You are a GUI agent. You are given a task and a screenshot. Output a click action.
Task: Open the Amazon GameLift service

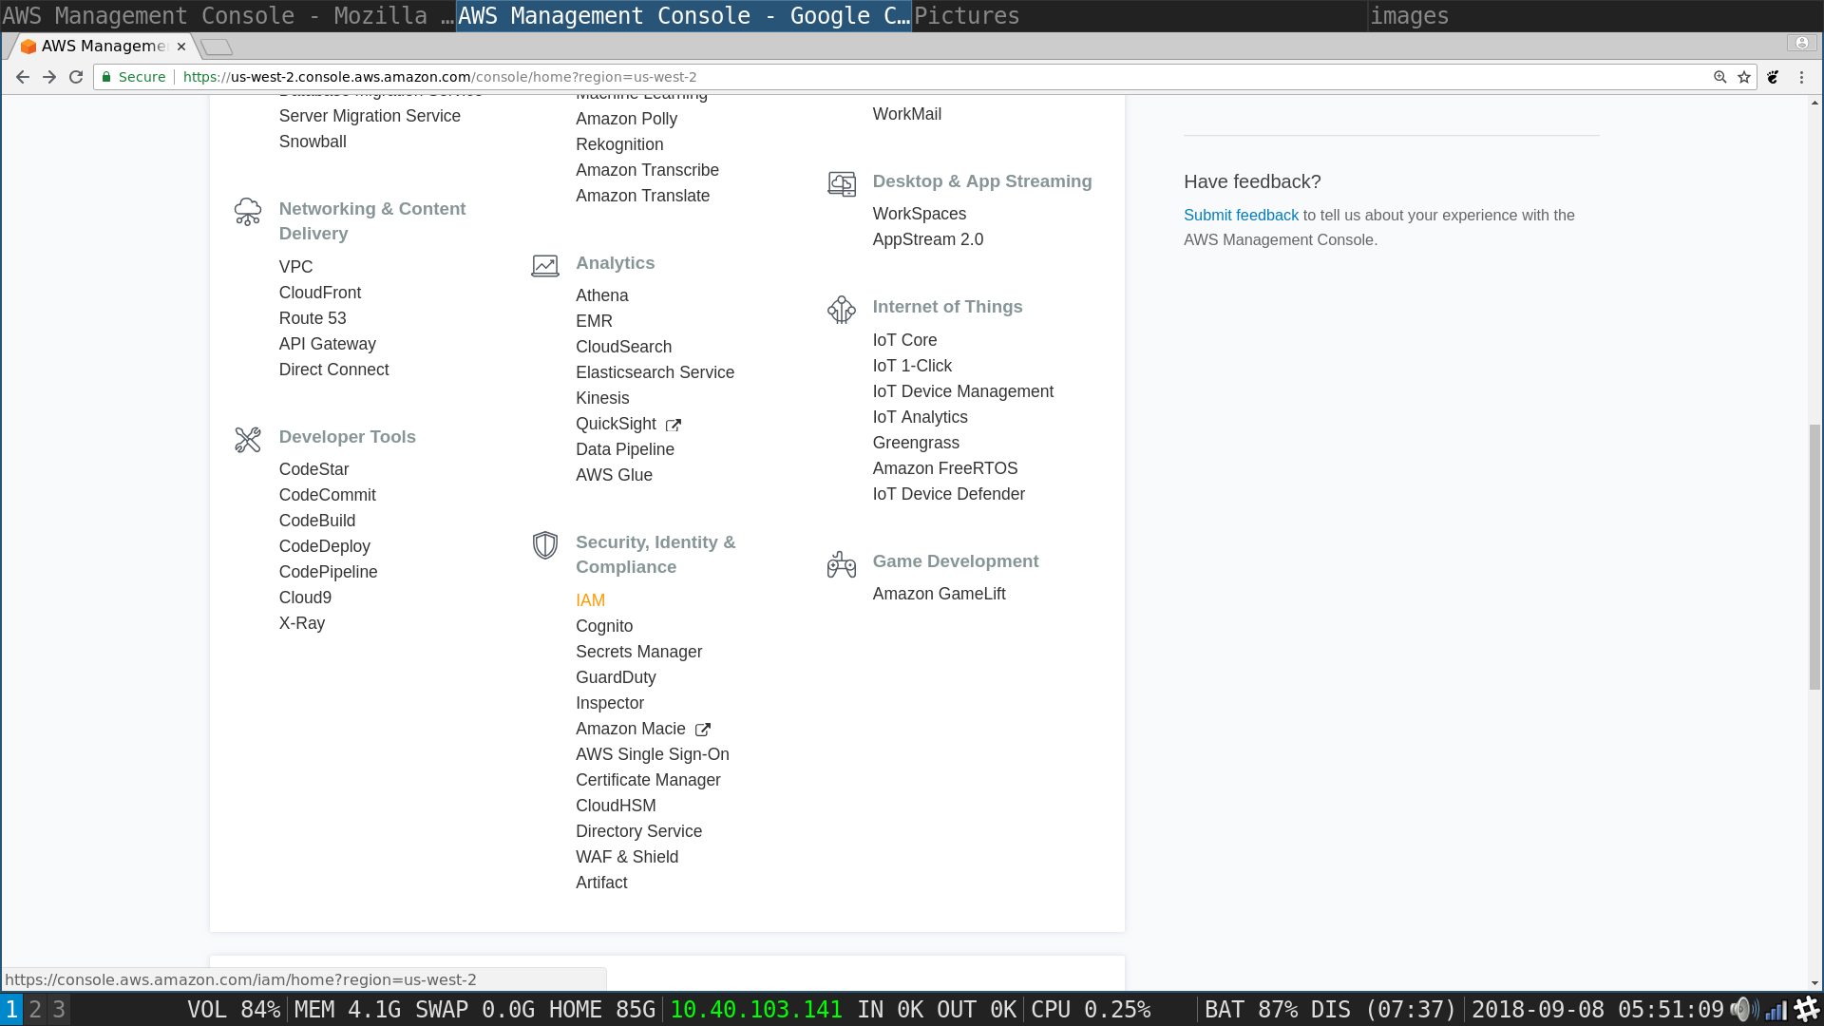tap(939, 594)
